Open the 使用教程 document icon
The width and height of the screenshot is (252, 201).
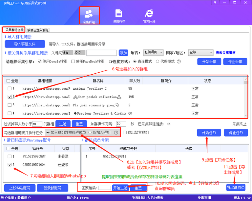tap(119, 16)
